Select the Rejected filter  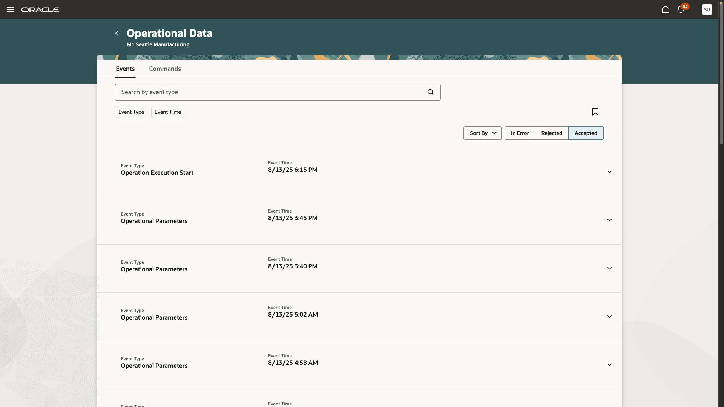coord(551,133)
